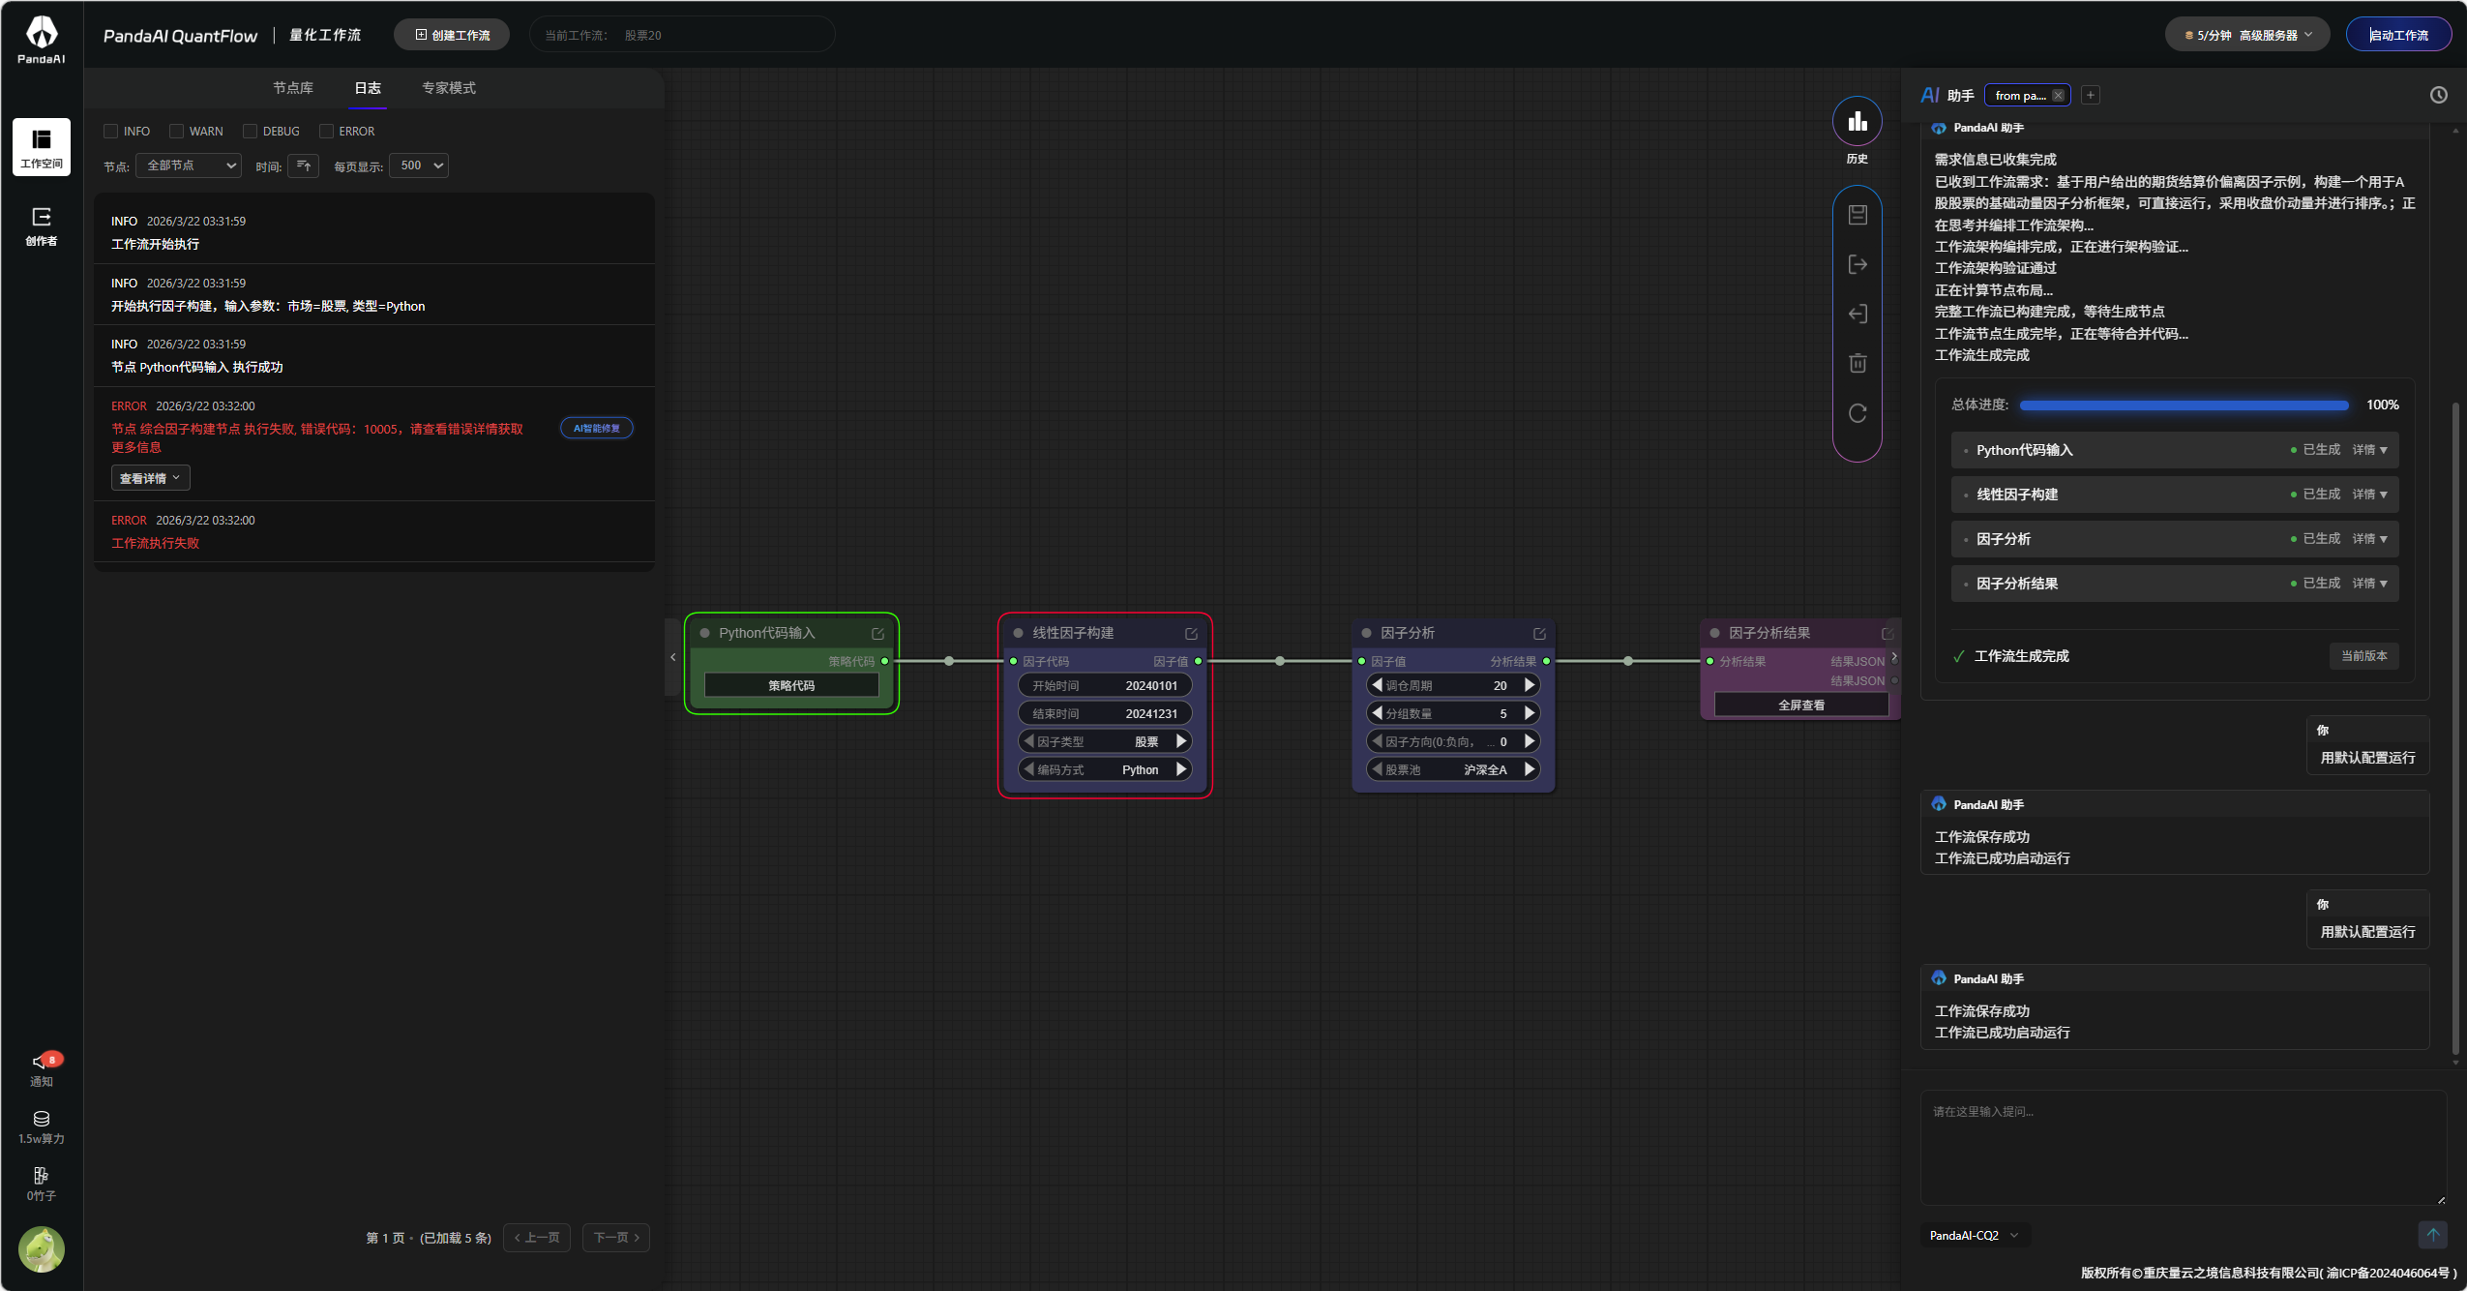Image resolution: width=2467 pixels, height=1291 pixels.
Task: Open the edit icon on 线性因子构建 node
Action: [x=1191, y=633]
